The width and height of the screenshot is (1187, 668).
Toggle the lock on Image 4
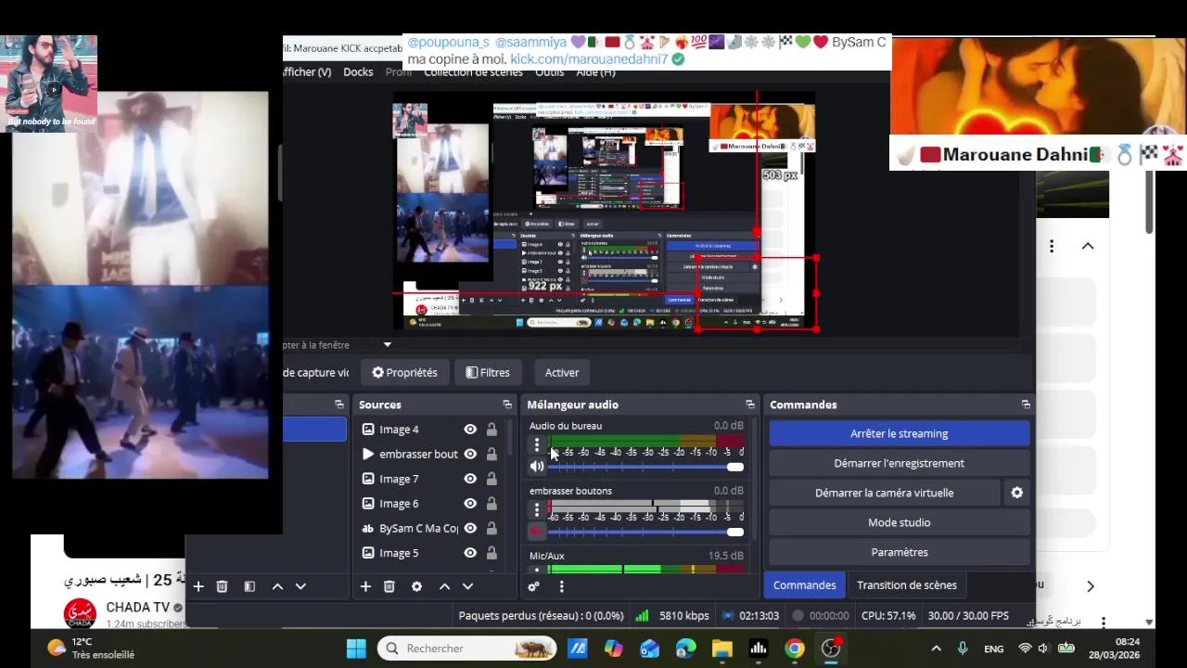coord(491,430)
